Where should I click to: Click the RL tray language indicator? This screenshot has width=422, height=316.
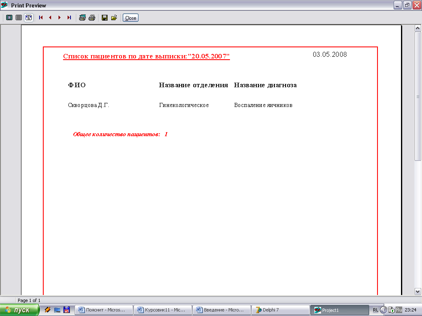pyautogui.click(x=375, y=310)
